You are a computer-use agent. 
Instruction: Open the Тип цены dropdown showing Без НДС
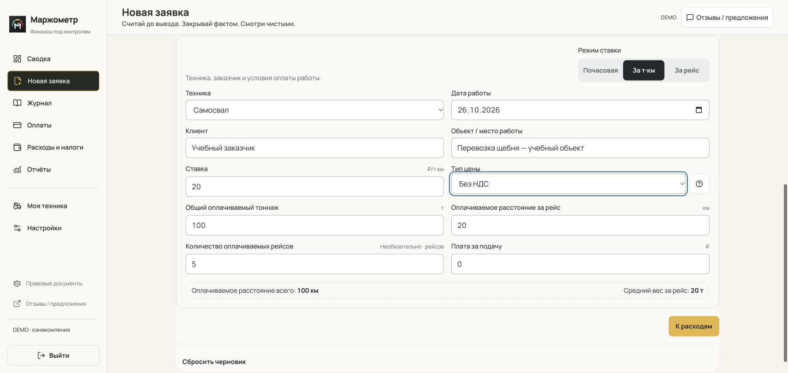[568, 184]
